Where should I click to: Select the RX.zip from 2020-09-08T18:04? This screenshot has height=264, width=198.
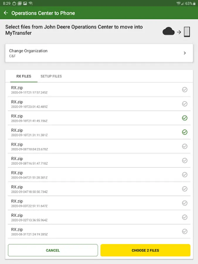pos(185,146)
